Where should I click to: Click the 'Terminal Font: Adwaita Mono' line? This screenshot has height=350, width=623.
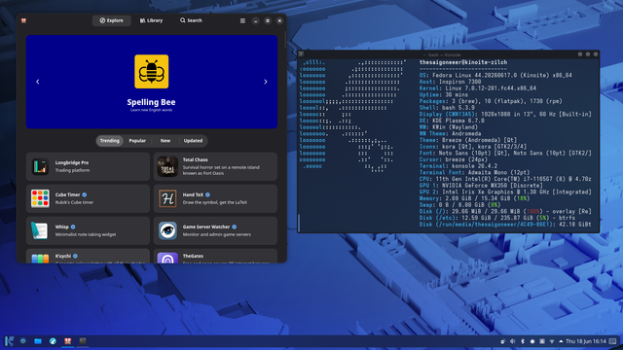[x=474, y=172]
